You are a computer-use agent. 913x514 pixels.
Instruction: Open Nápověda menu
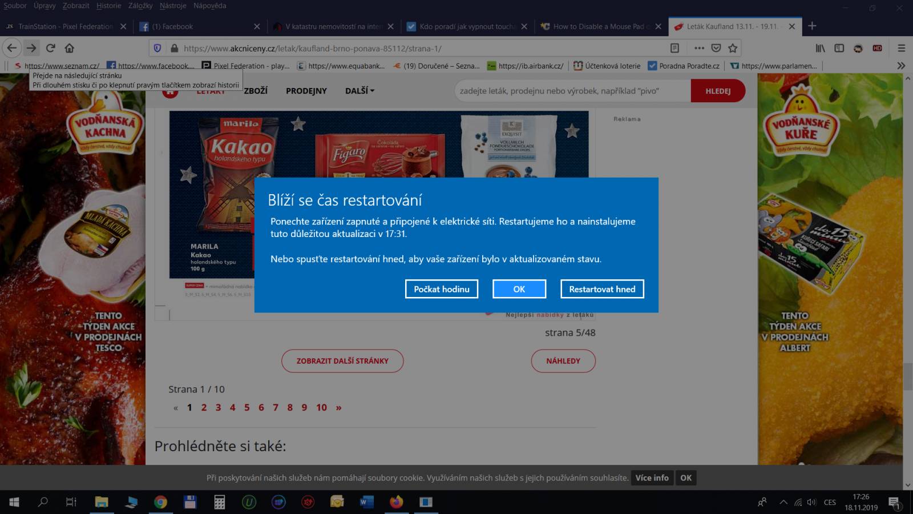209,6
